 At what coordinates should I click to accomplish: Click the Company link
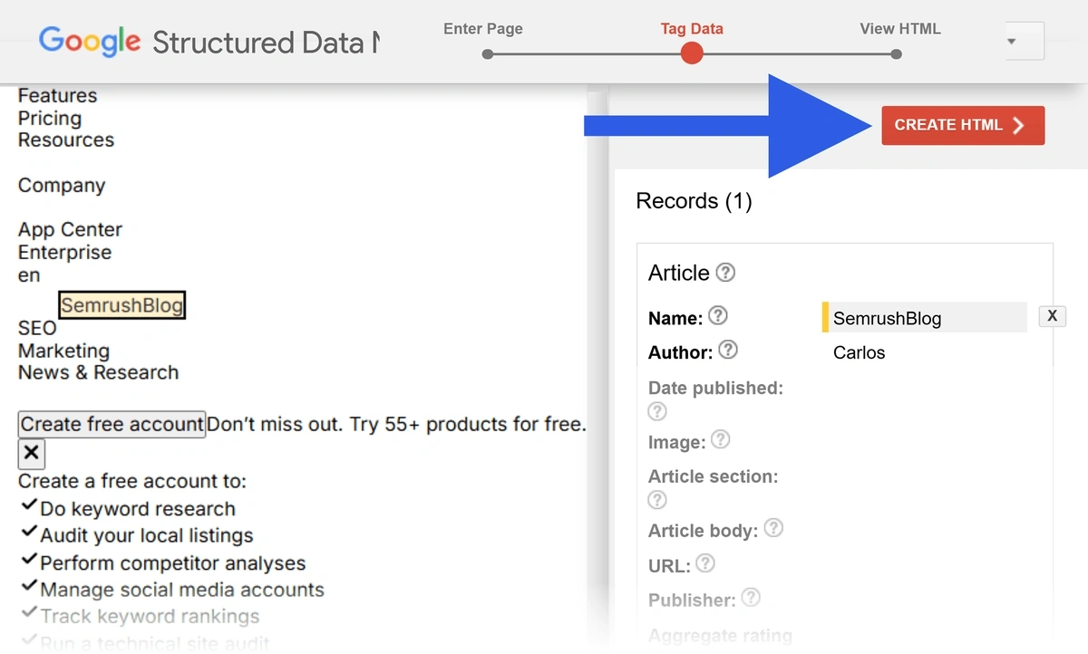coord(62,186)
